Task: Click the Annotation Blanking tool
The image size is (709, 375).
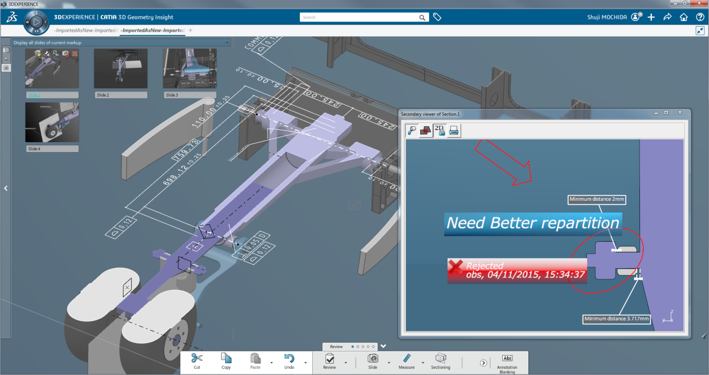Action: 507,362
